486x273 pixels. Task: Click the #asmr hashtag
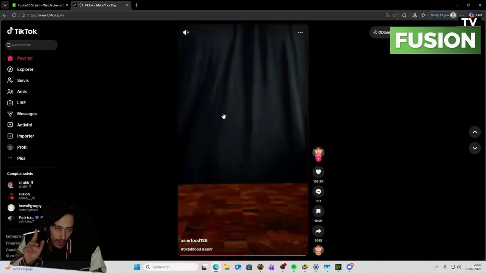point(207,249)
